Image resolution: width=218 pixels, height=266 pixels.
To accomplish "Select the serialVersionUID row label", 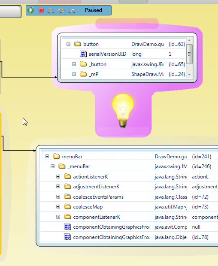I will (108, 54).
